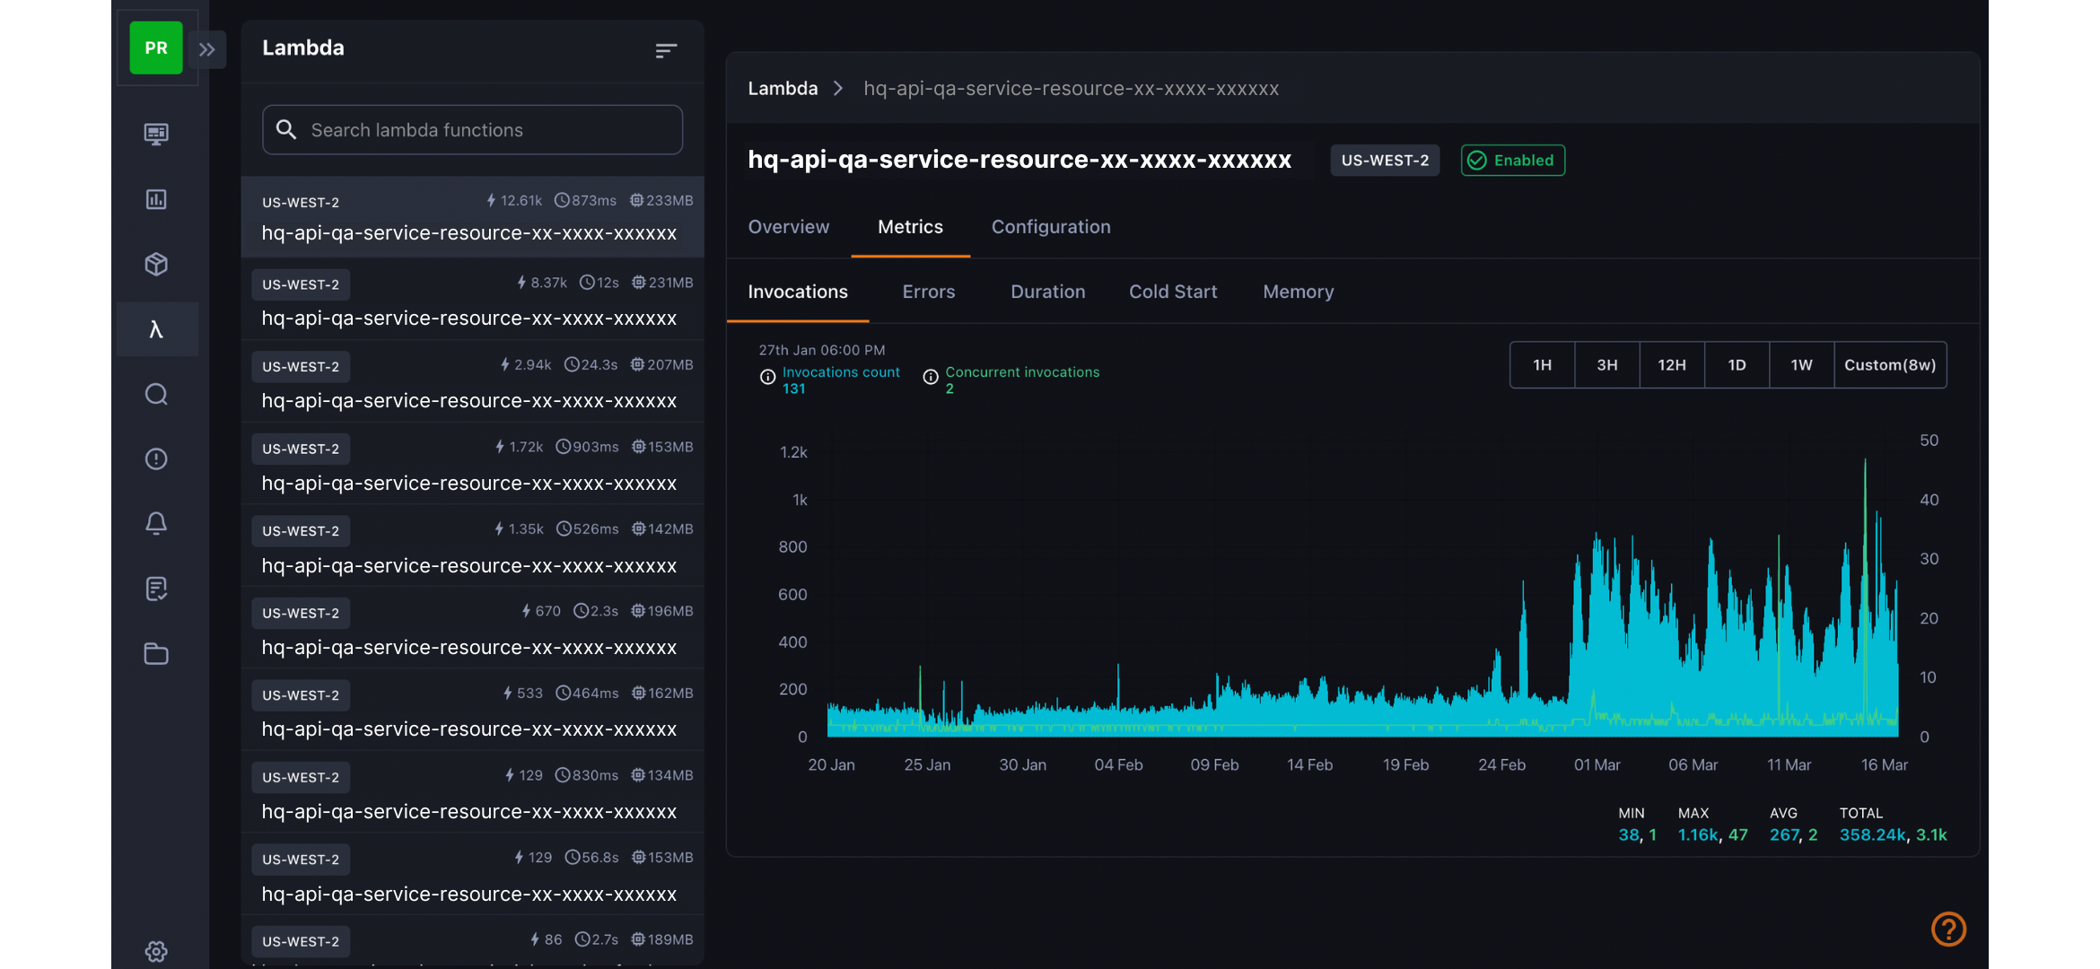Set time range to 1D
The image size is (2100, 969).
(x=1737, y=365)
